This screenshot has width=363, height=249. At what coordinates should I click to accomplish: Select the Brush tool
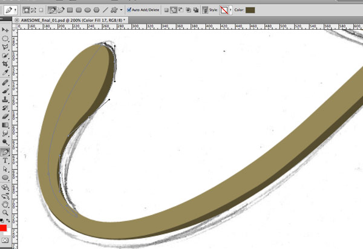tap(5, 91)
